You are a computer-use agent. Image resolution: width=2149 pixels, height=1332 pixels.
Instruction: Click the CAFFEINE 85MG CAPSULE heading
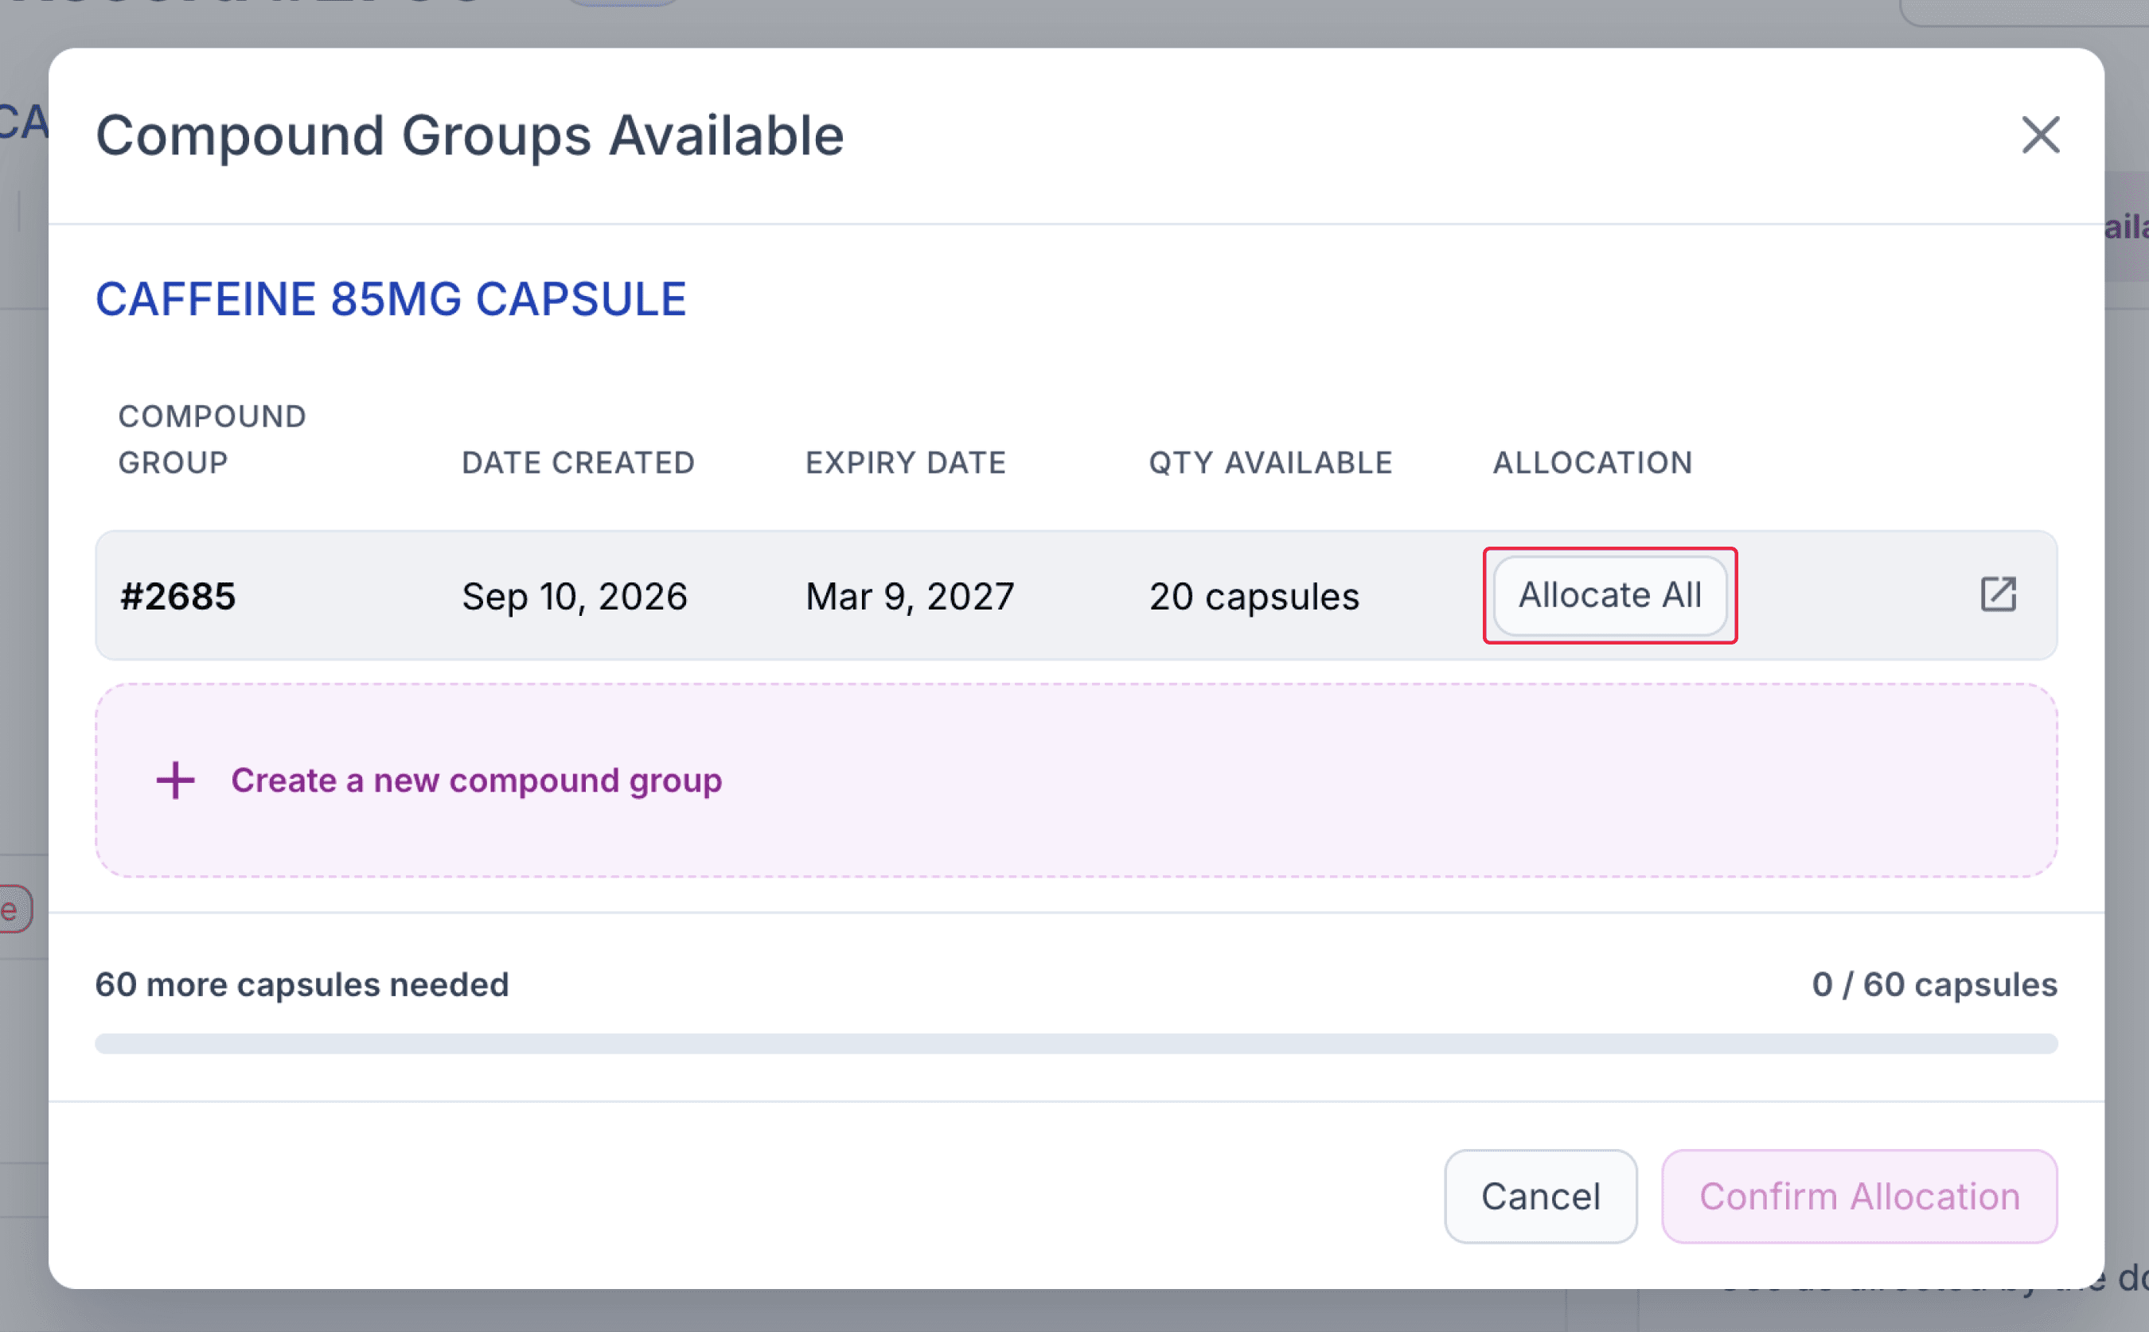(390, 298)
